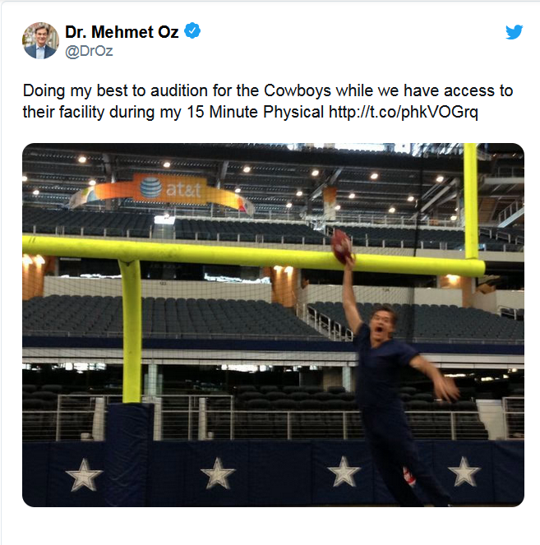Click "15 Minute Physical" in the tweet text
Screen dimensions: 540x545
(x=250, y=112)
